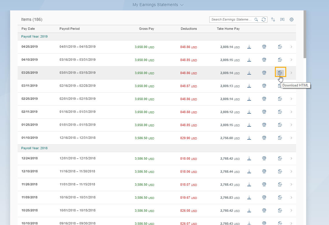
Task: Open details chevron for 12/10/2018 row
Action: [x=291, y=171]
